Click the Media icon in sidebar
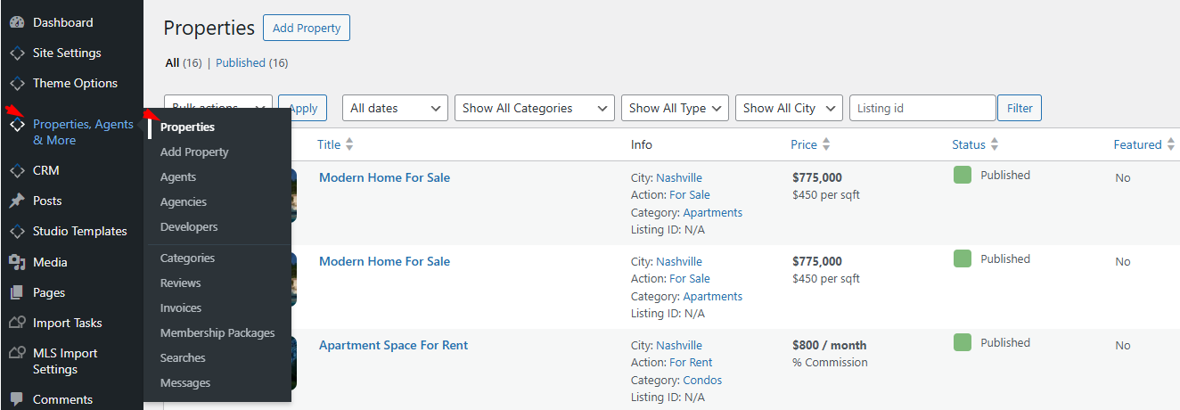The image size is (1180, 410). coord(17,262)
